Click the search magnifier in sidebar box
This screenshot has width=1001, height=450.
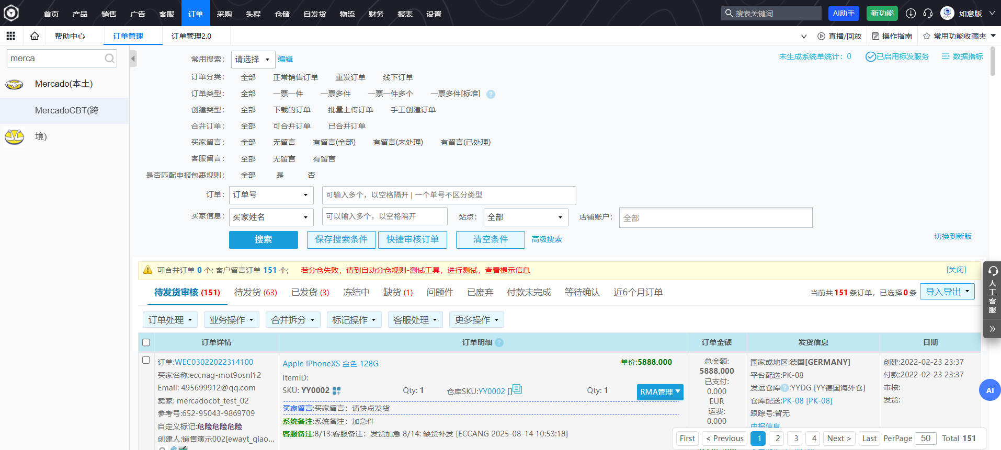tap(109, 59)
